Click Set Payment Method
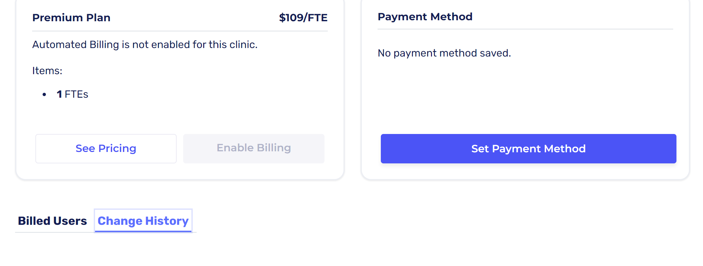This screenshot has width=703, height=266. 528,149
